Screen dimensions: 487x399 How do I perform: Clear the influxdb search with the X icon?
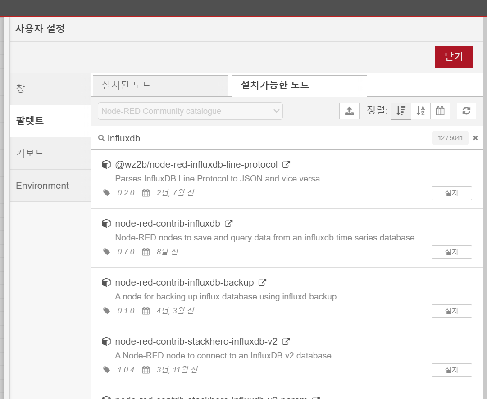[475, 138]
